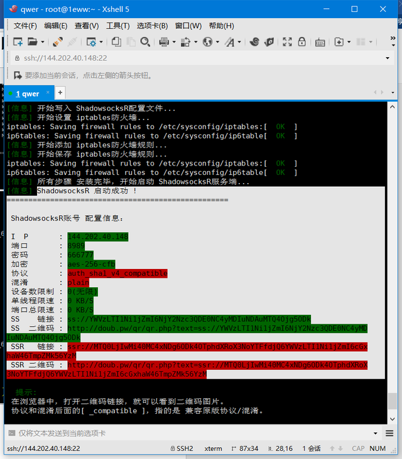This screenshot has width=402, height=459.
Task: Expand the send-text bar dropdown arrow
Action: (x=376, y=433)
